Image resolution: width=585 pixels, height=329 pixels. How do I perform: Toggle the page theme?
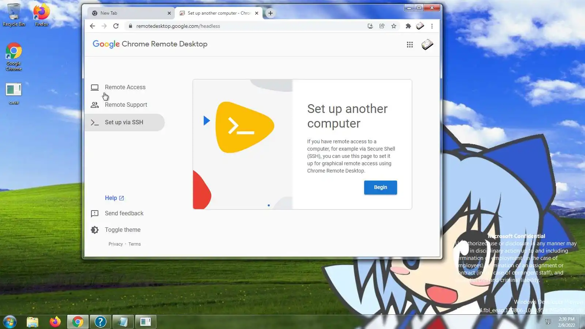click(116, 230)
